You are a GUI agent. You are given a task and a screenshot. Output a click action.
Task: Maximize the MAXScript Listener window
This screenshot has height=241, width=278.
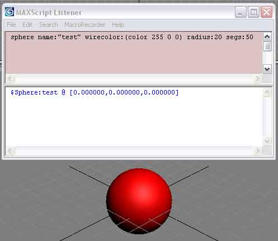[x=253, y=12]
